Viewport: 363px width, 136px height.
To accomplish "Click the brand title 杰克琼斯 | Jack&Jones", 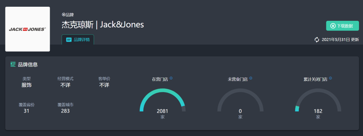I will 103,25.
